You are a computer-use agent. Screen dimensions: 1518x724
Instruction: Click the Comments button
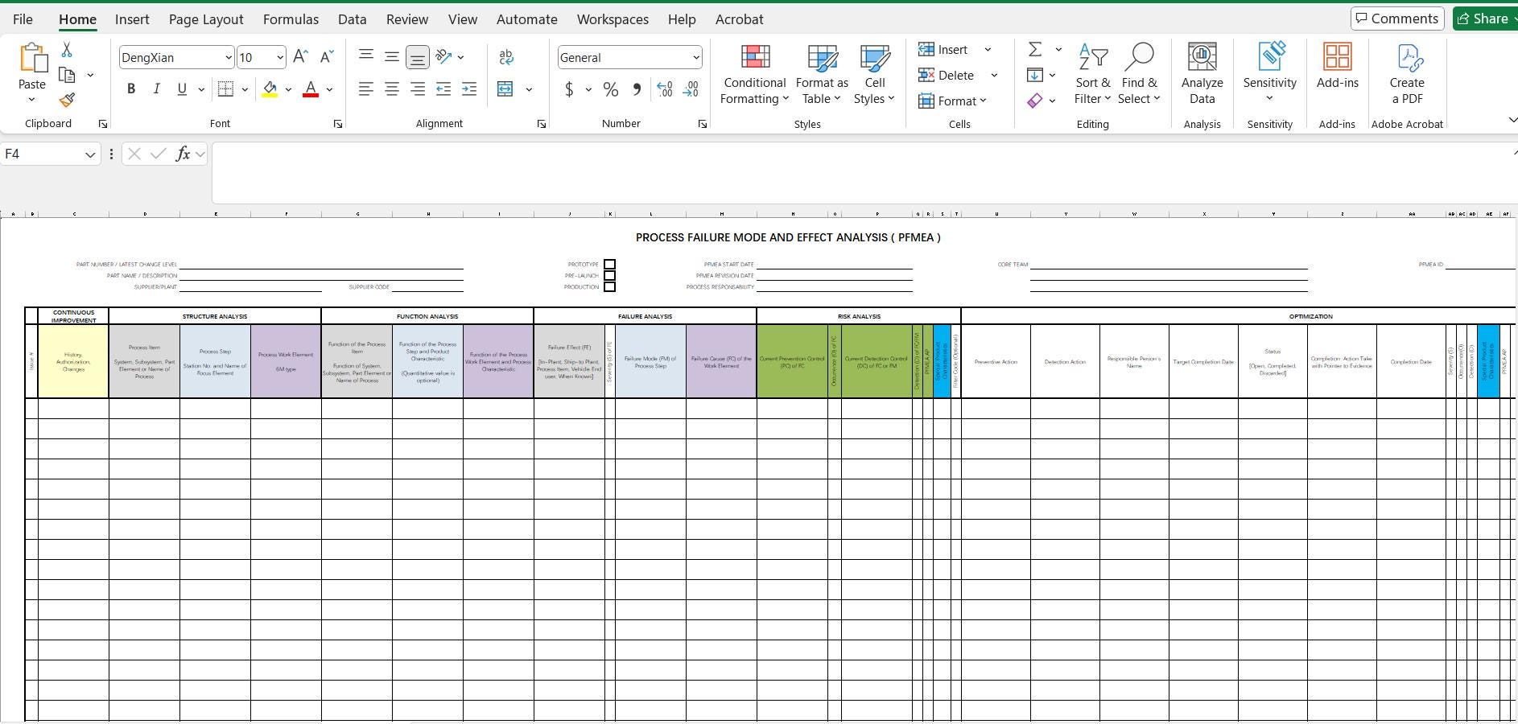(1397, 19)
